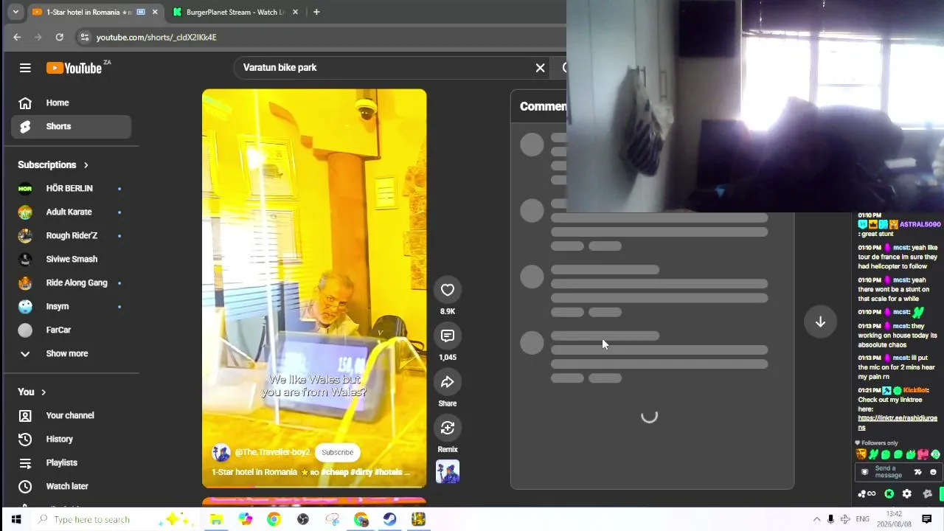Open the Rough Rider'Z channel
This screenshot has width=944, height=531.
pyautogui.click(x=71, y=235)
